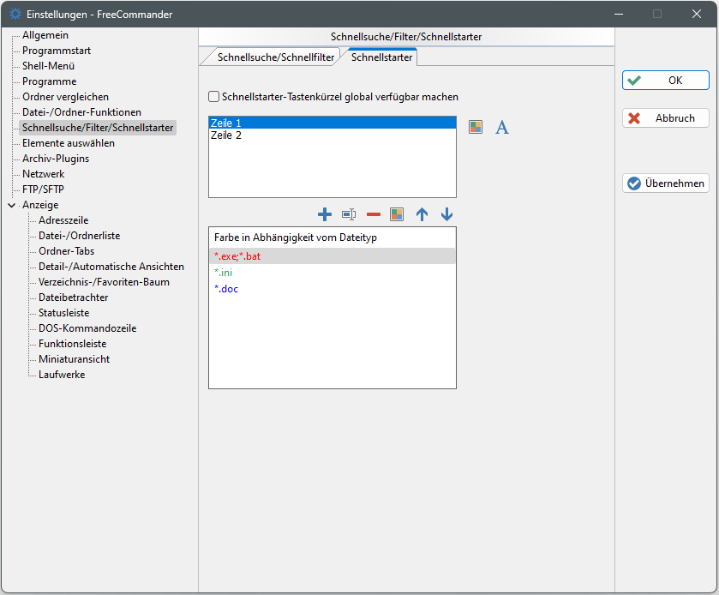Image resolution: width=719 pixels, height=595 pixels.
Task: Apply changes with Übernehmen button
Action: [665, 183]
